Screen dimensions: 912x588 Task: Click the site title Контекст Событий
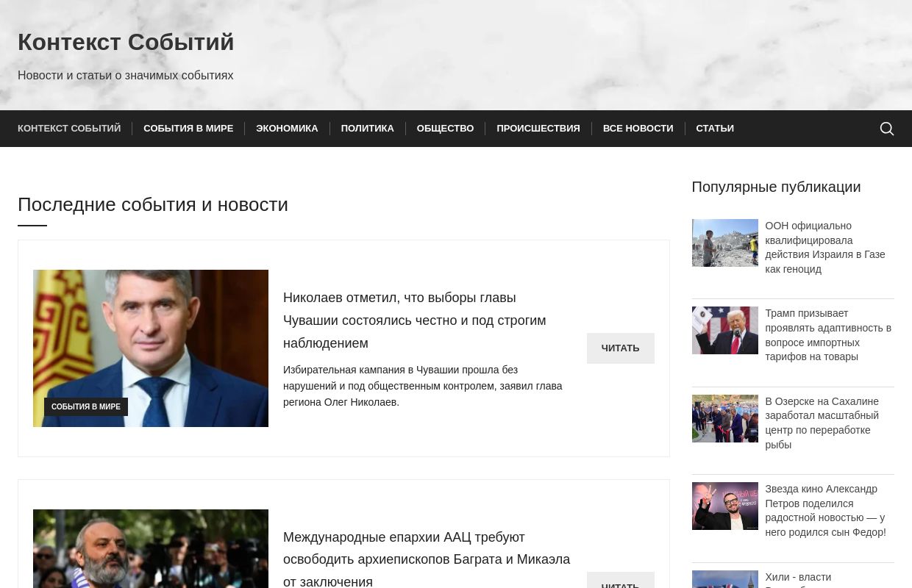(x=126, y=43)
